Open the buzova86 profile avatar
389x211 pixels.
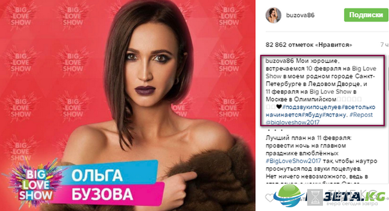click(273, 15)
